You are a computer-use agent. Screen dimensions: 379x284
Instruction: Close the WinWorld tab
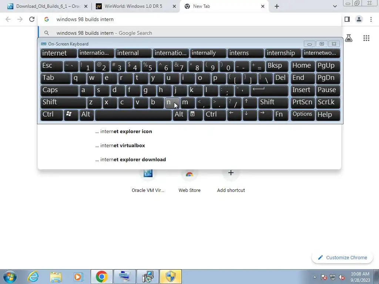tap(174, 6)
